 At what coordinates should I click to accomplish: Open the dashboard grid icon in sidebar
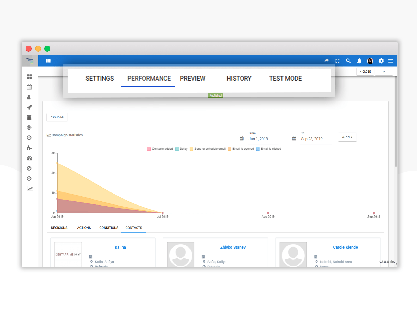pyautogui.click(x=29, y=76)
